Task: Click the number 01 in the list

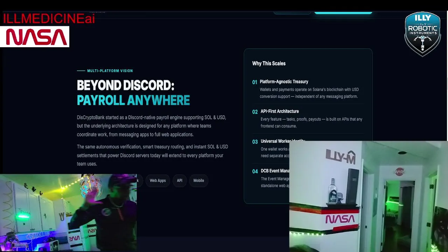Action: click(x=255, y=82)
